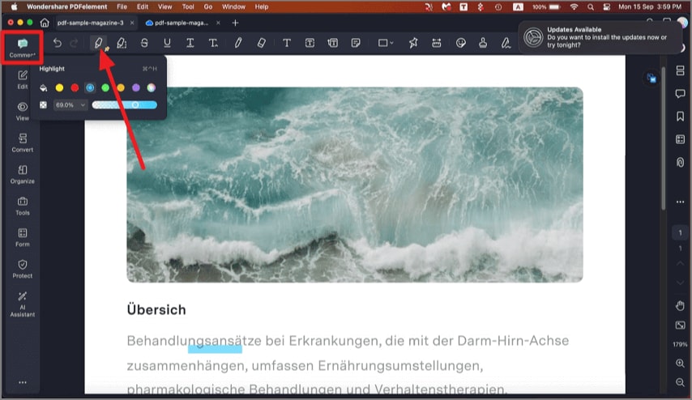Adjust the highlight opacity slider
Viewport: 692px width, 400px height.
pyautogui.click(x=125, y=105)
